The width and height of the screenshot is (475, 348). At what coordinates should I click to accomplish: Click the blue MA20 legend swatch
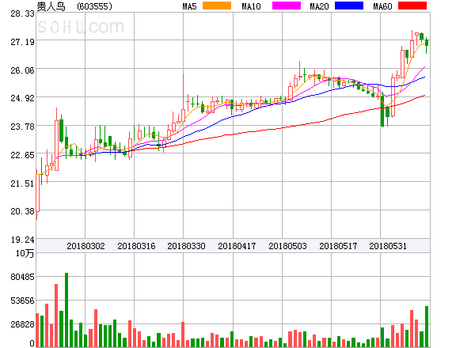(x=349, y=6)
